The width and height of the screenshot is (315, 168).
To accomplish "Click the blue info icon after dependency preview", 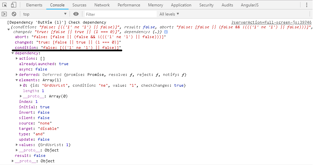I will (166, 32).
